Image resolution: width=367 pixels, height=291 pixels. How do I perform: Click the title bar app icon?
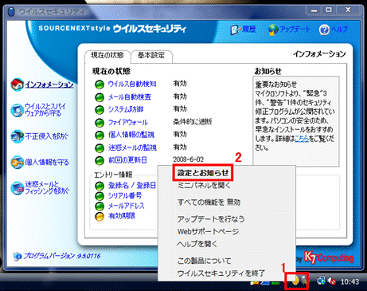(x=11, y=12)
